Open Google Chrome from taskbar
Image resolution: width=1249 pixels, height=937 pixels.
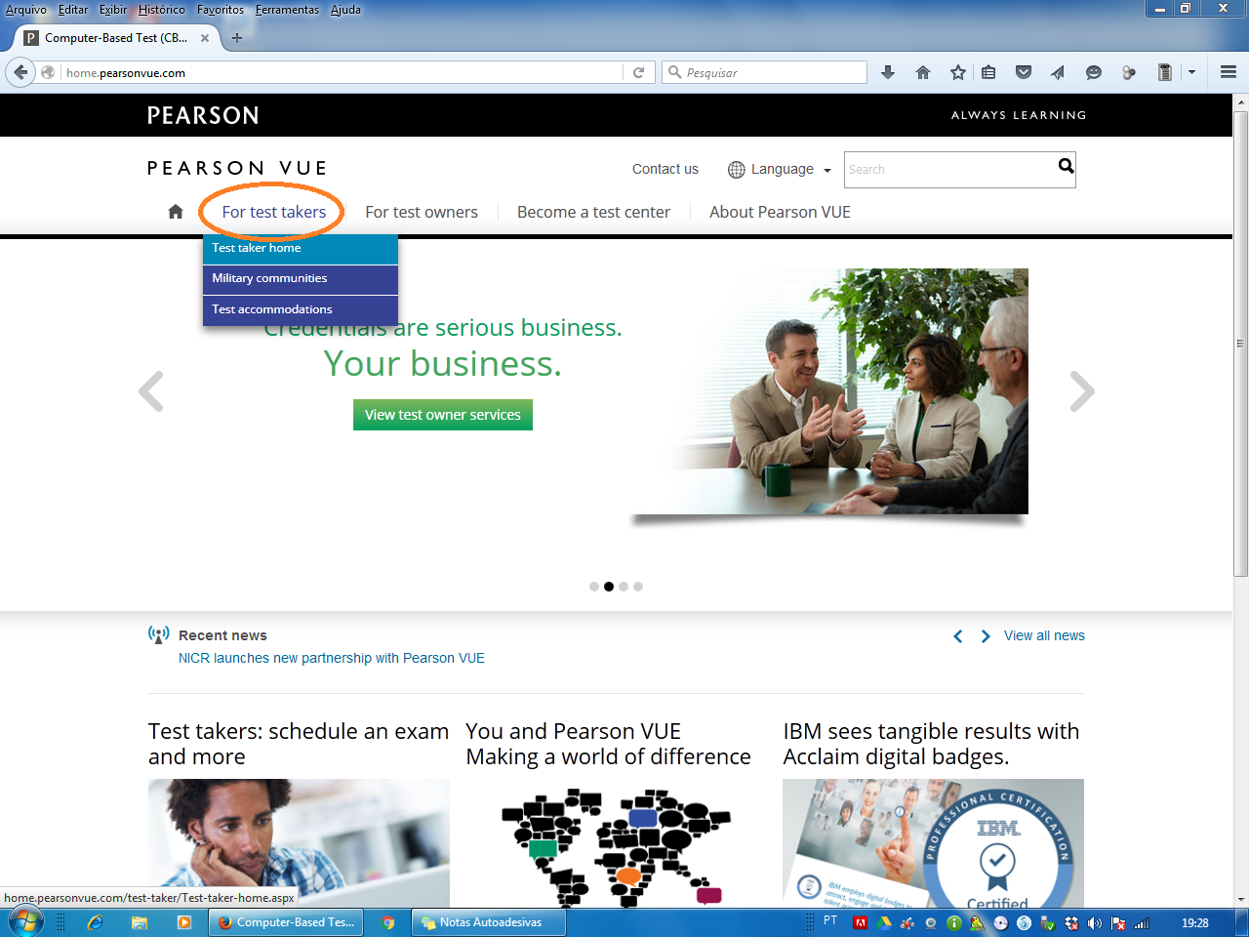[x=388, y=922]
